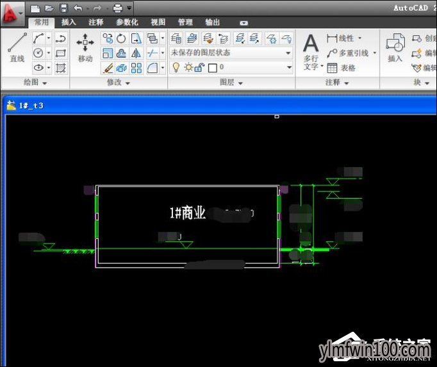Image resolution: width=437 pixels, height=367 pixels.
Task: Expand the 修改 modify panel
Action: point(119,83)
